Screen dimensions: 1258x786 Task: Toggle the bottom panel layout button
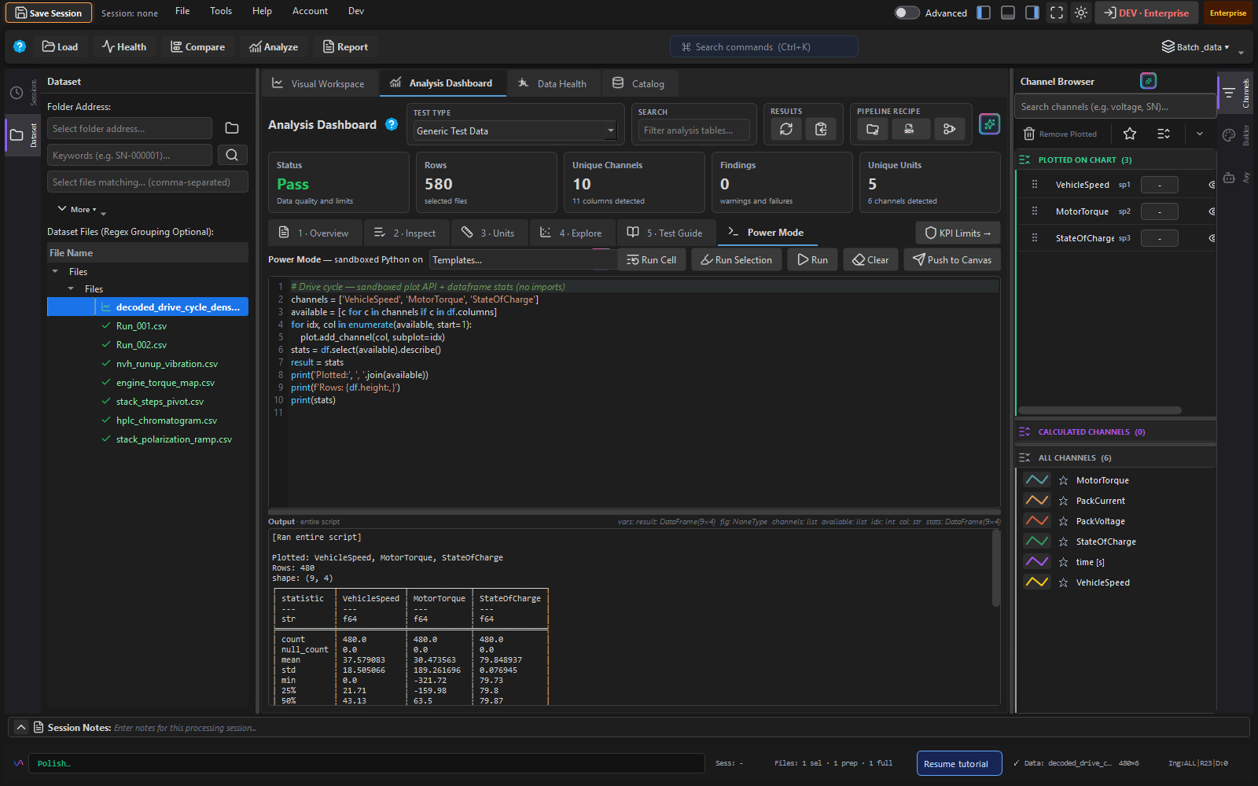1008,13
